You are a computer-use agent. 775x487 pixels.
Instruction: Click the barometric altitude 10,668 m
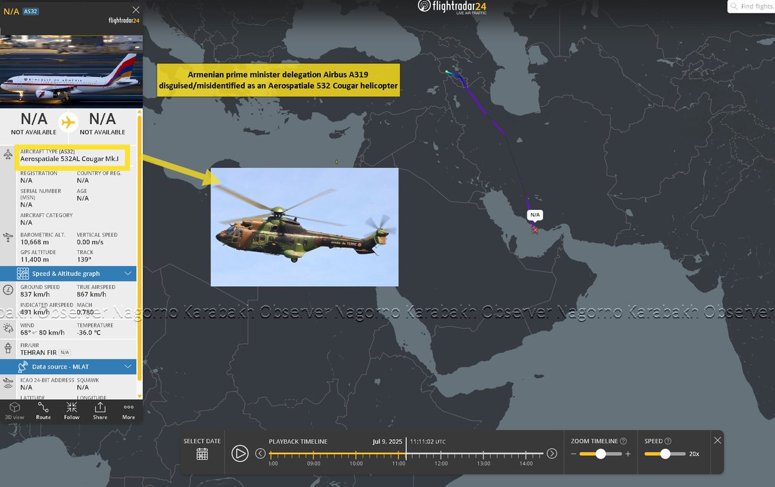35,242
